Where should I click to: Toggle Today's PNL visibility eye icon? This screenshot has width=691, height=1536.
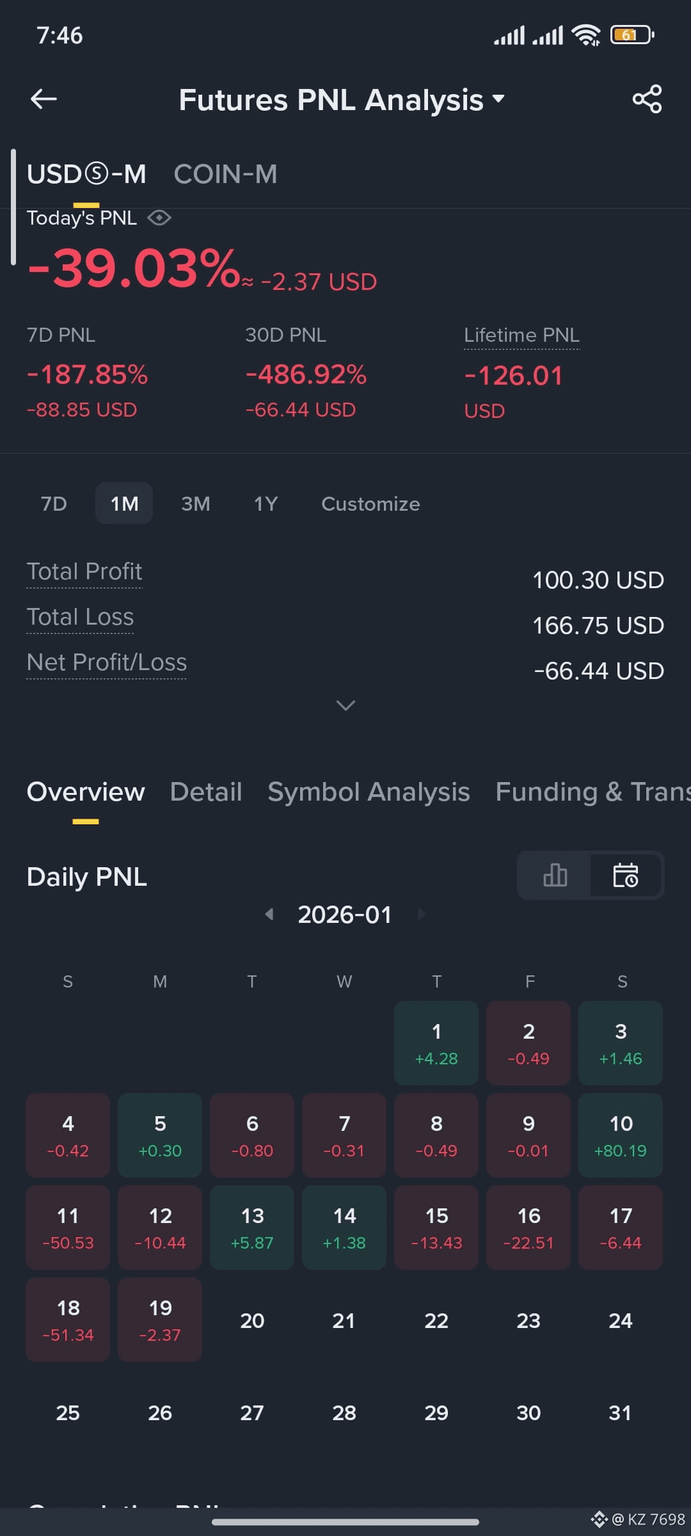click(159, 218)
